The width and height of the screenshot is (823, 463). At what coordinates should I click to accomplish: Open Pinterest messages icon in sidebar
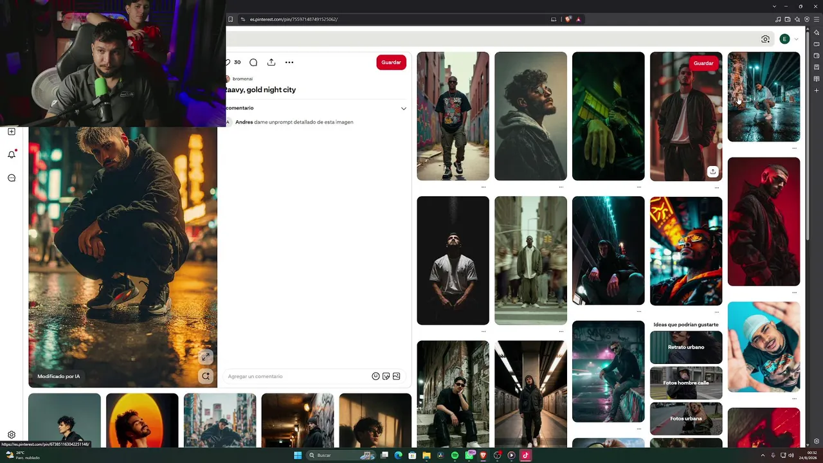pyautogui.click(x=12, y=178)
